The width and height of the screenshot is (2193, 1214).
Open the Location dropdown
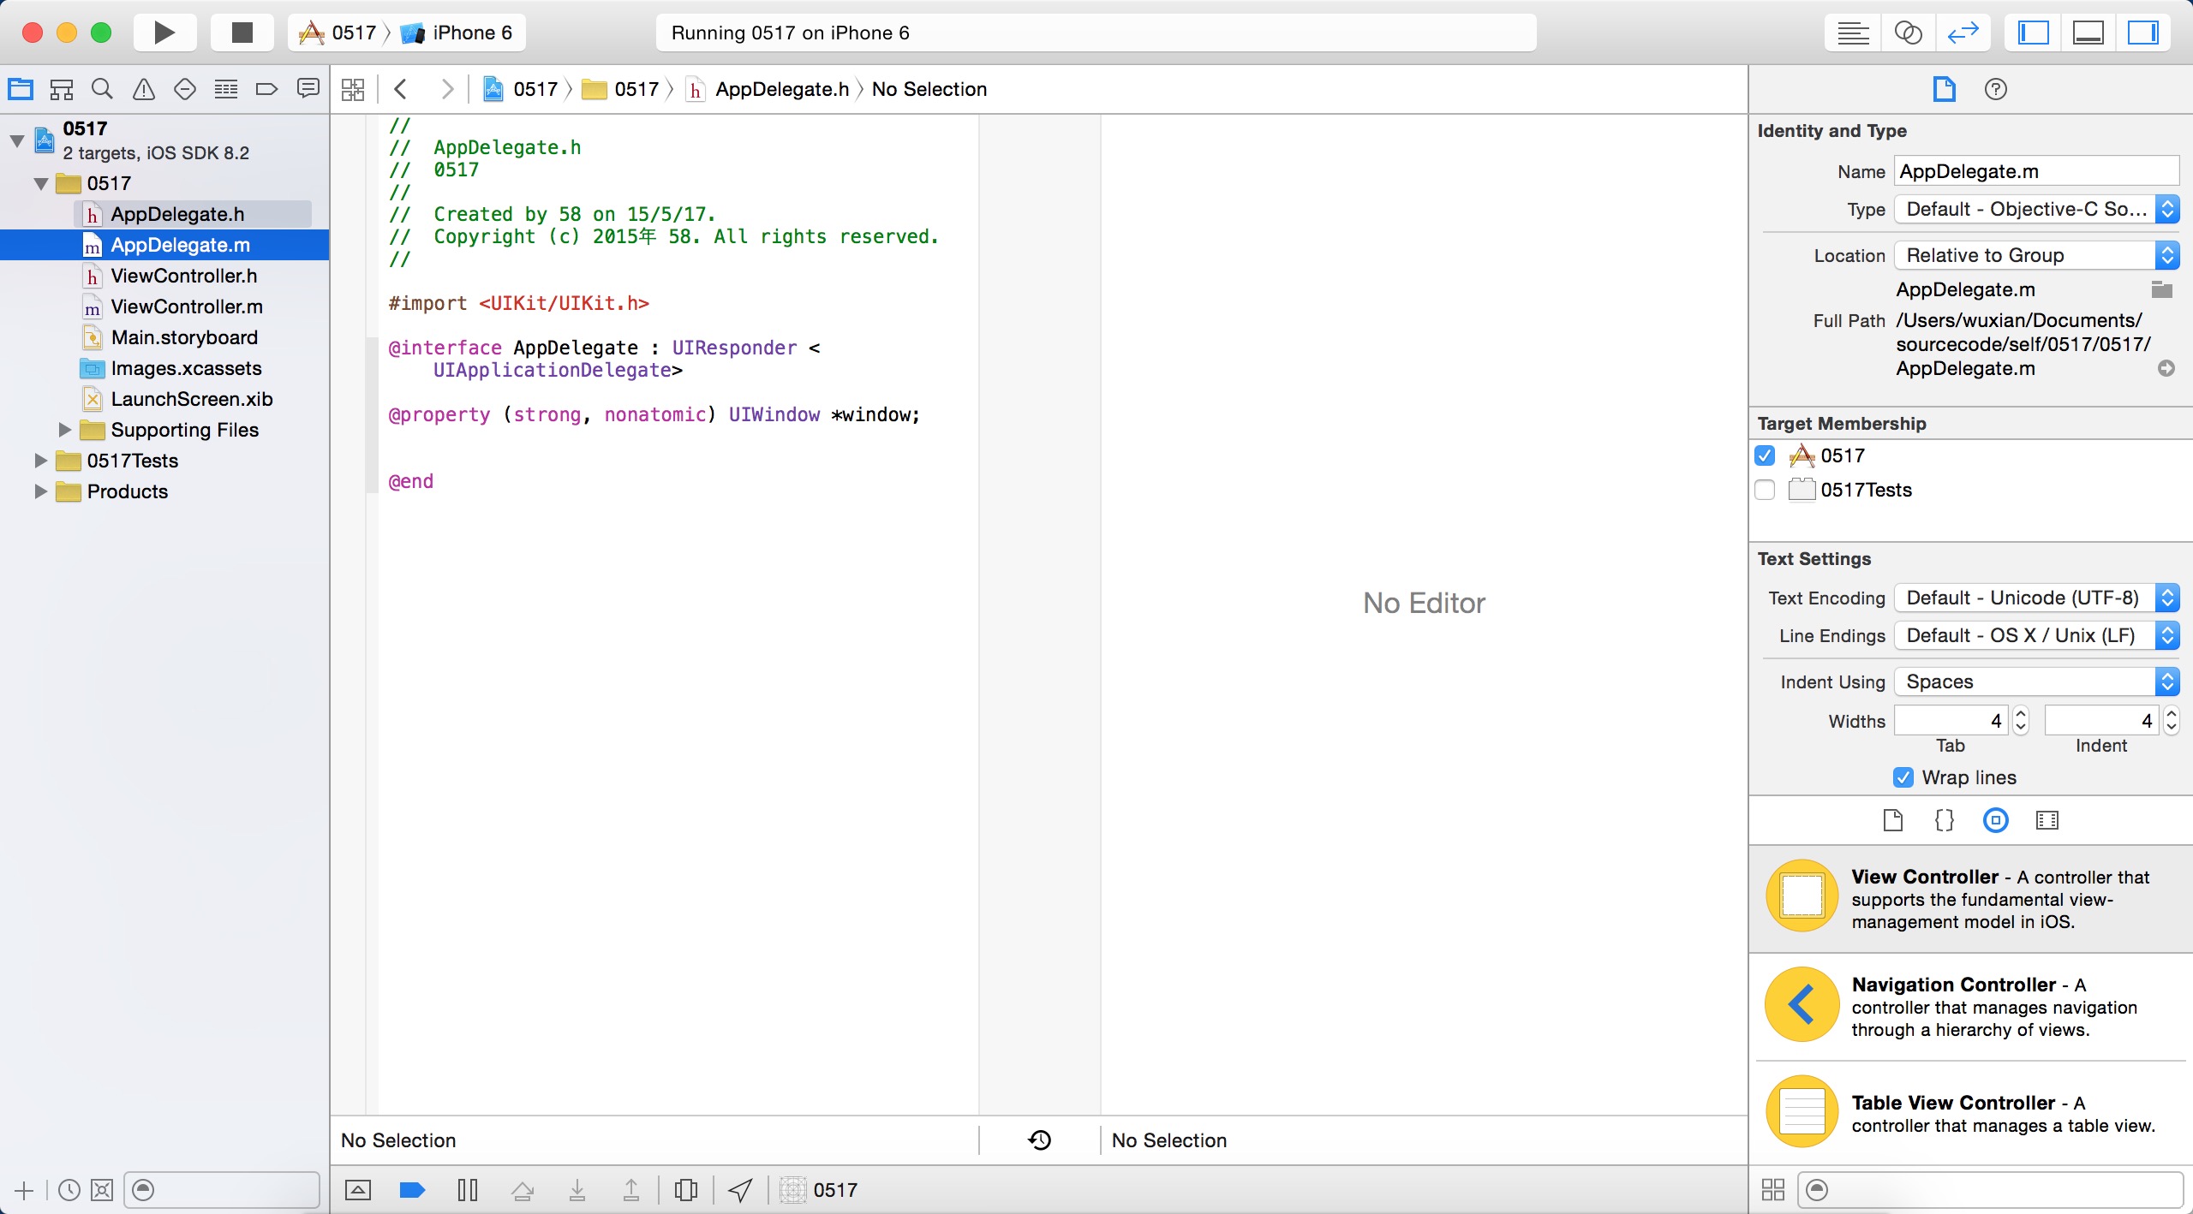2036,255
